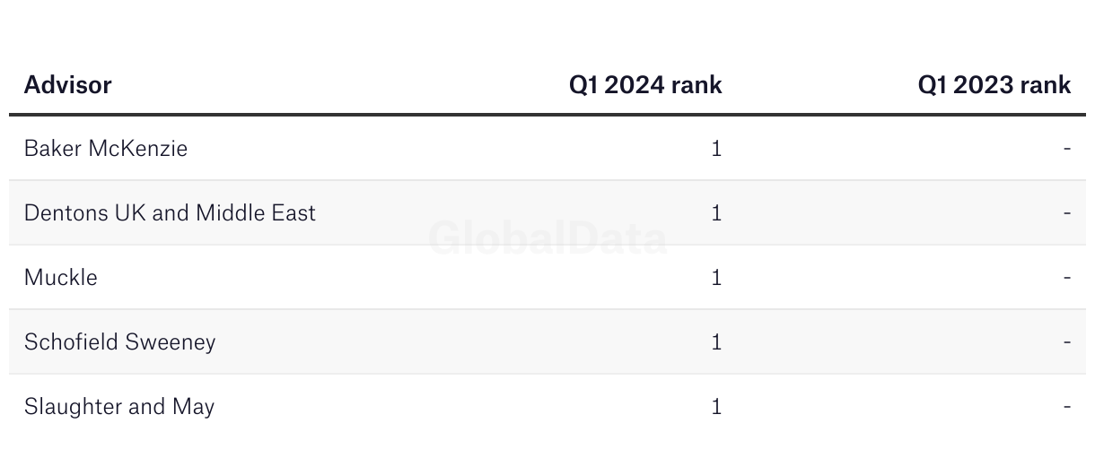Select the Baker McKenzie advisor name
The image size is (1095, 475).
pyautogui.click(x=106, y=149)
